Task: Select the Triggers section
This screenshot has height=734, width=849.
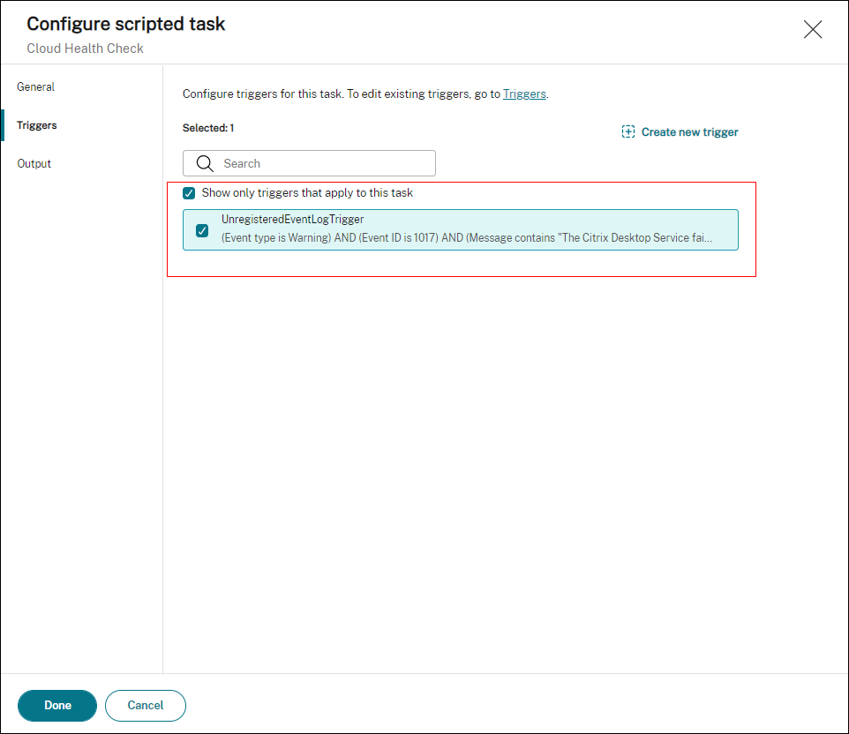Action: point(37,125)
